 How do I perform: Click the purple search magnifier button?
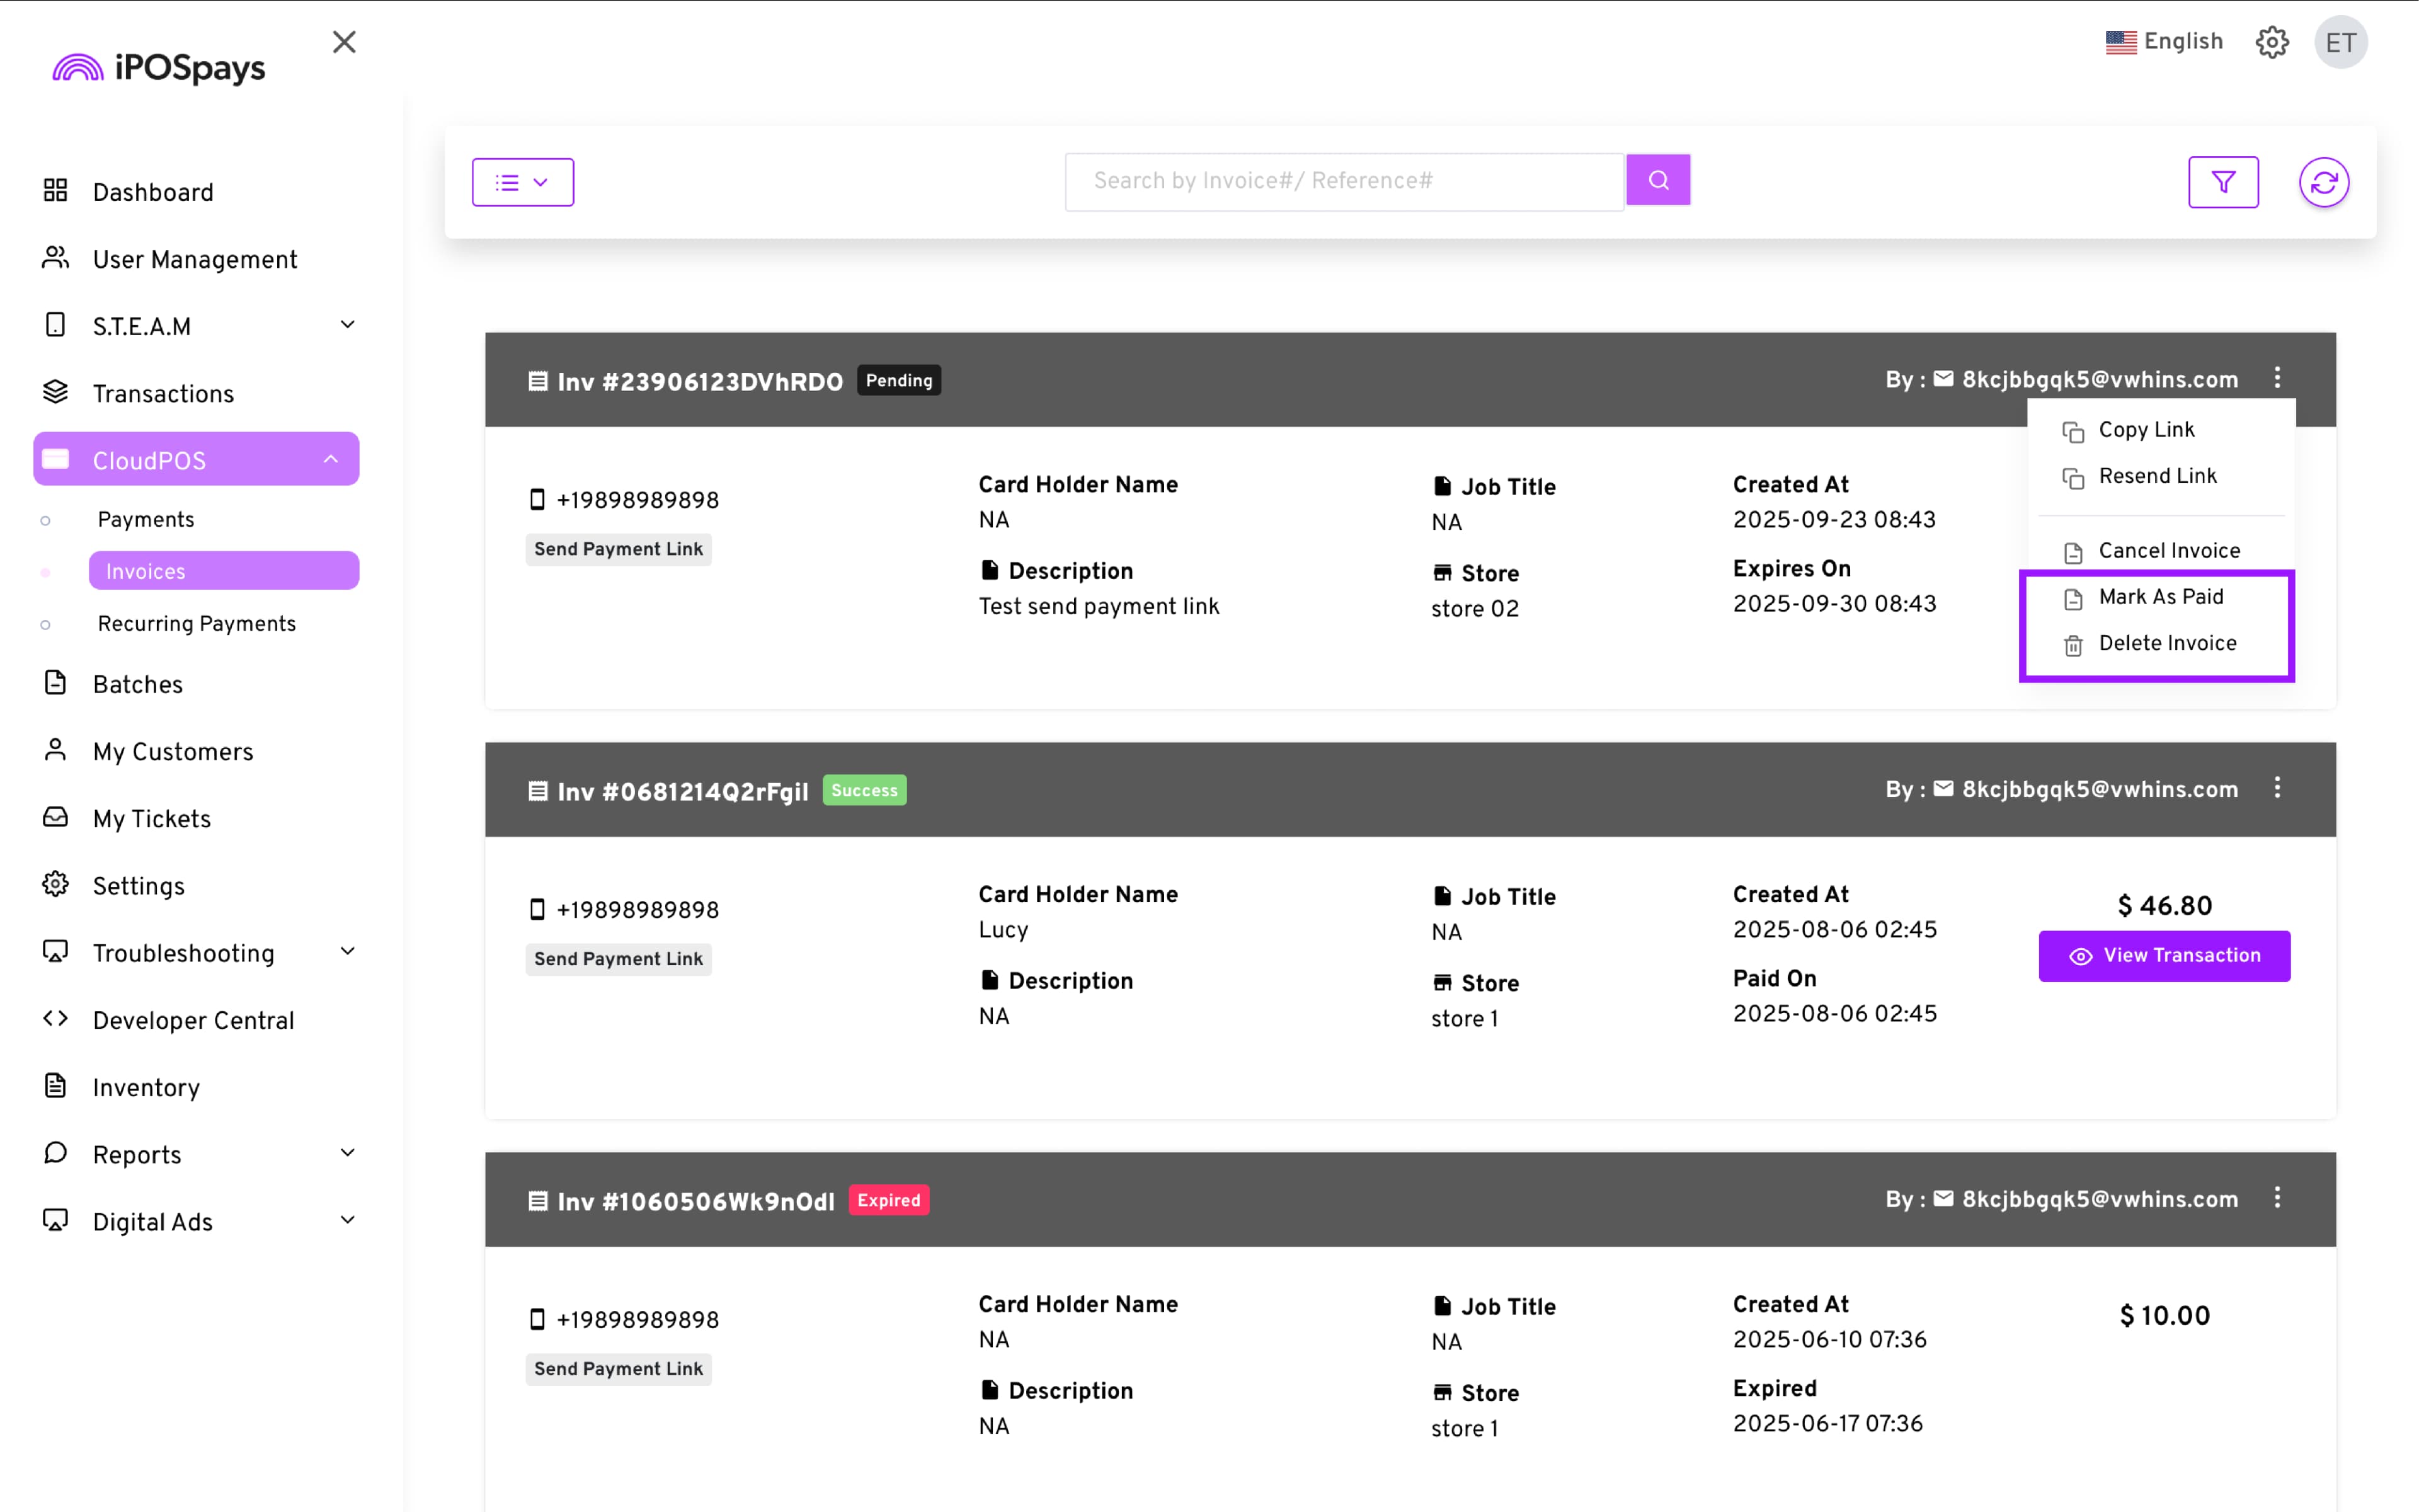pyautogui.click(x=1657, y=180)
